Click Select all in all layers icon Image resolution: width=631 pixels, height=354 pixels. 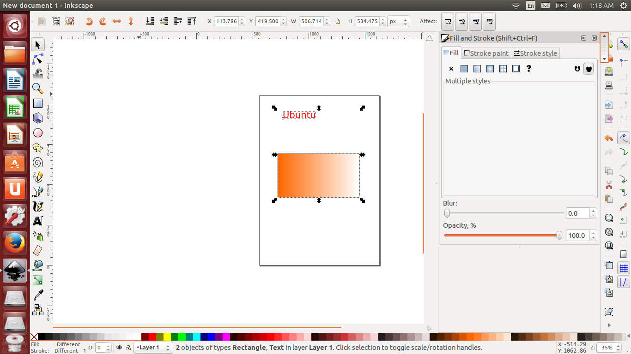coord(56,21)
